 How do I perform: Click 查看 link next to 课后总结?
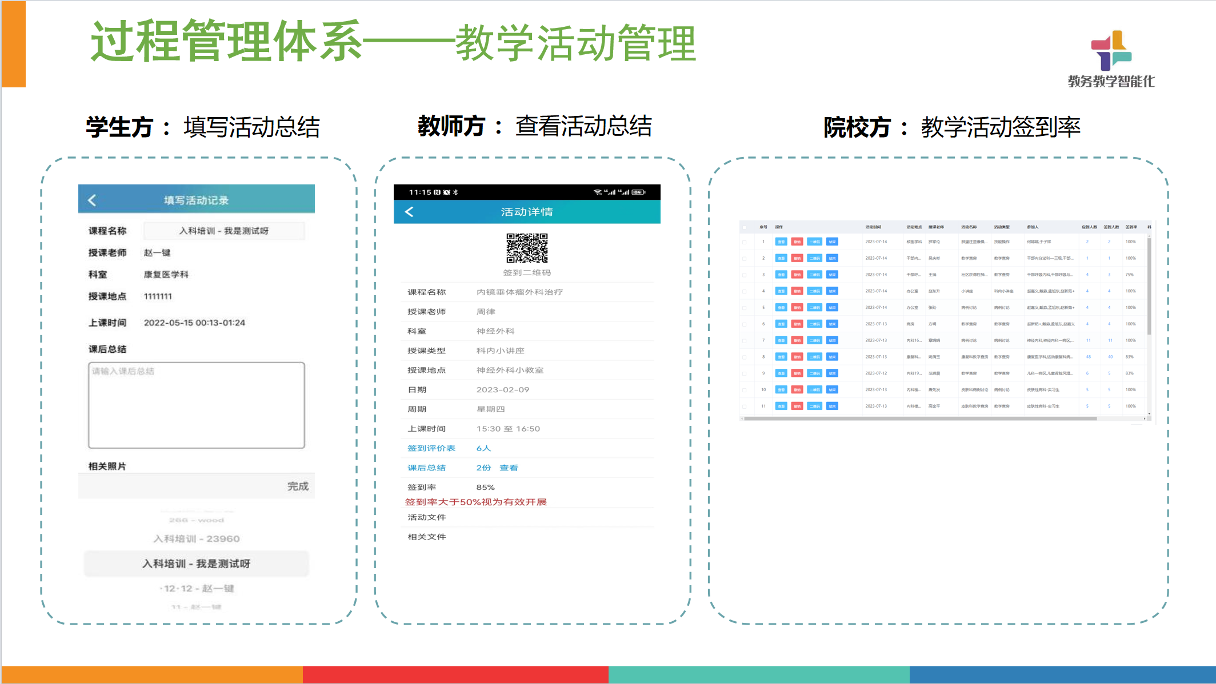pyautogui.click(x=509, y=468)
